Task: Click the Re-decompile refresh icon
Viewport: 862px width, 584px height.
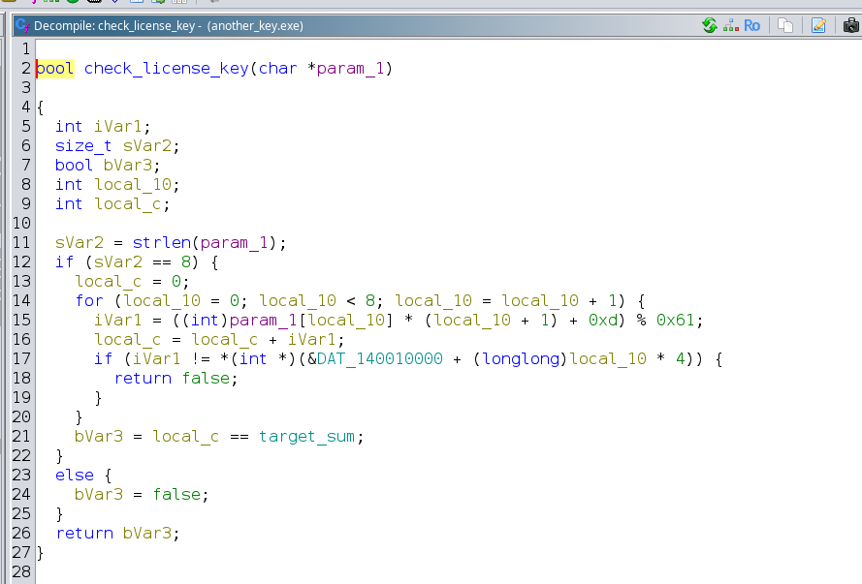Action: click(710, 25)
